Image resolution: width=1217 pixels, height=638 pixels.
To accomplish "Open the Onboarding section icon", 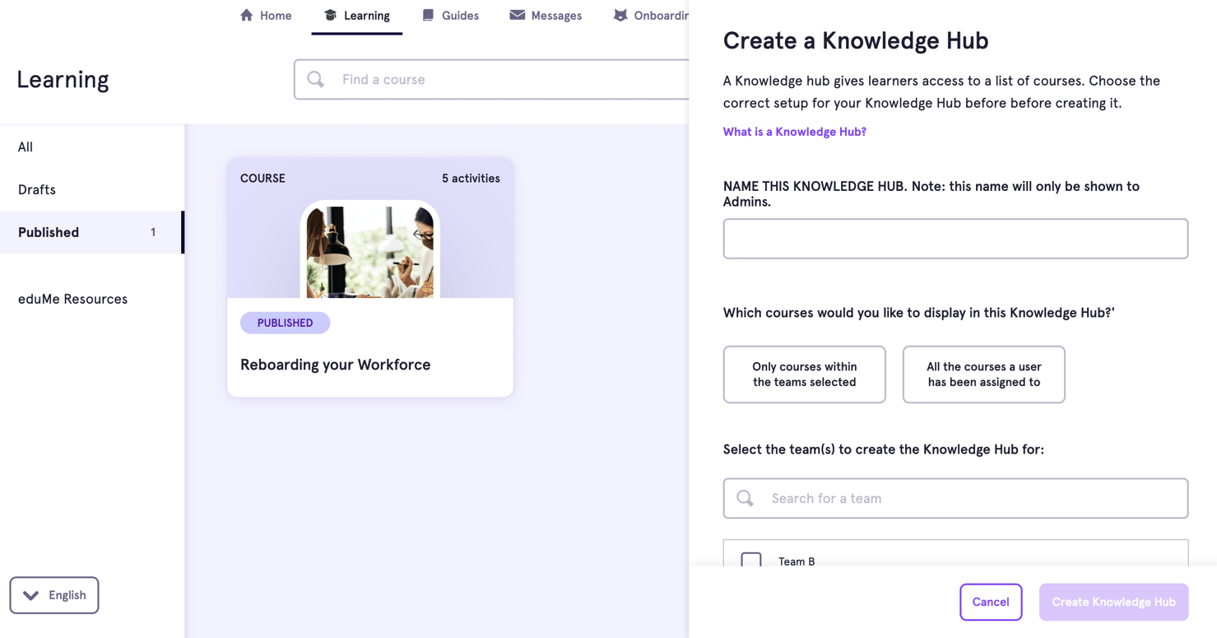I will 620,14.
